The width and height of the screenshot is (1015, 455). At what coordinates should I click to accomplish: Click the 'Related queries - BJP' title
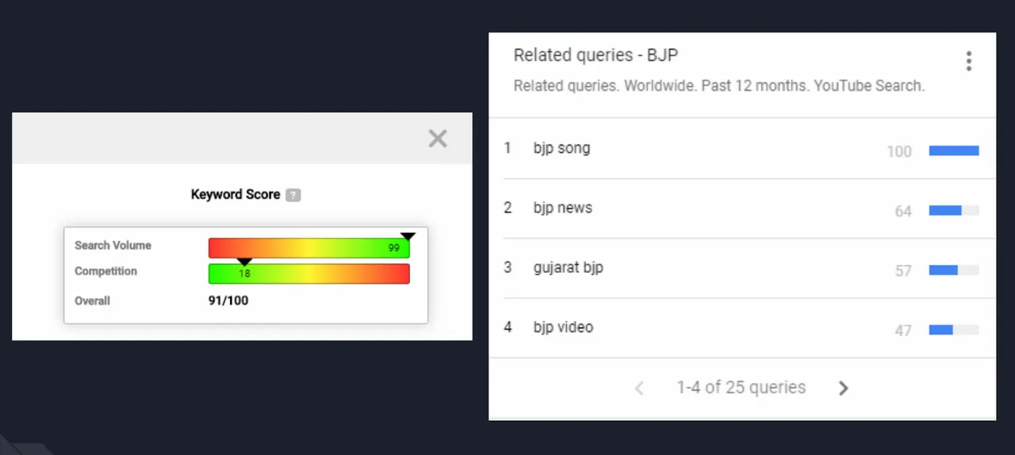point(596,55)
